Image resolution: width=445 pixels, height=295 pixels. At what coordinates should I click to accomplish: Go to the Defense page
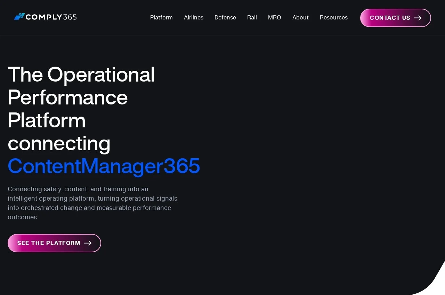click(225, 17)
